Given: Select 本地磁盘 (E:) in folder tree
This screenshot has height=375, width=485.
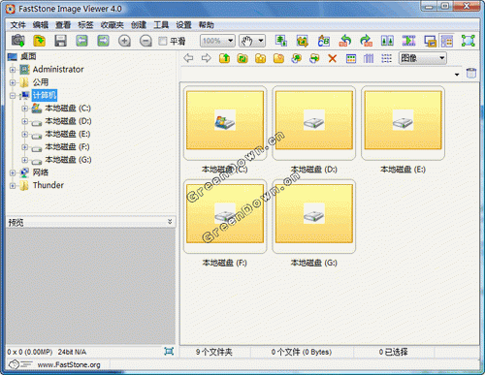Looking at the screenshot, I should point(68,134).
